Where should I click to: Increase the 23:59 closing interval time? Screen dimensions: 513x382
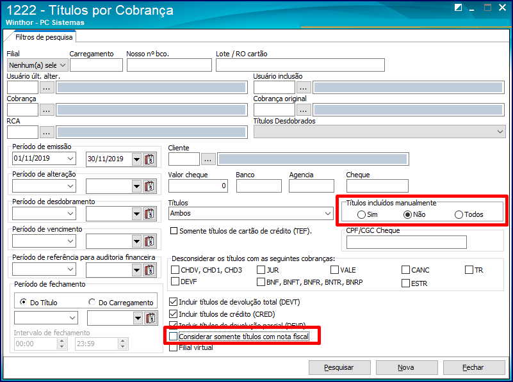pos(122,340)
